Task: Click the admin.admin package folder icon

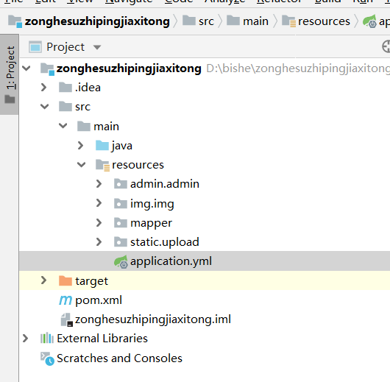Action: click(121, 184)
